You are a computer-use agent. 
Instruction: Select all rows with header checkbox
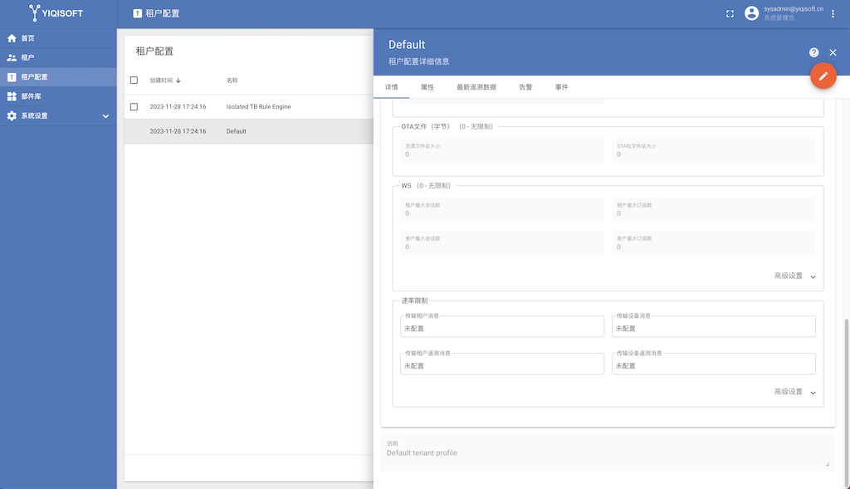coord(134,81)
